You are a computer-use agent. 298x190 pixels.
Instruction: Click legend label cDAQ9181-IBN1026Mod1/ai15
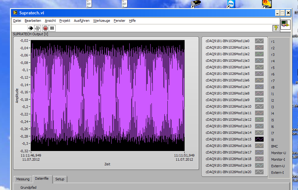(228, 139)
